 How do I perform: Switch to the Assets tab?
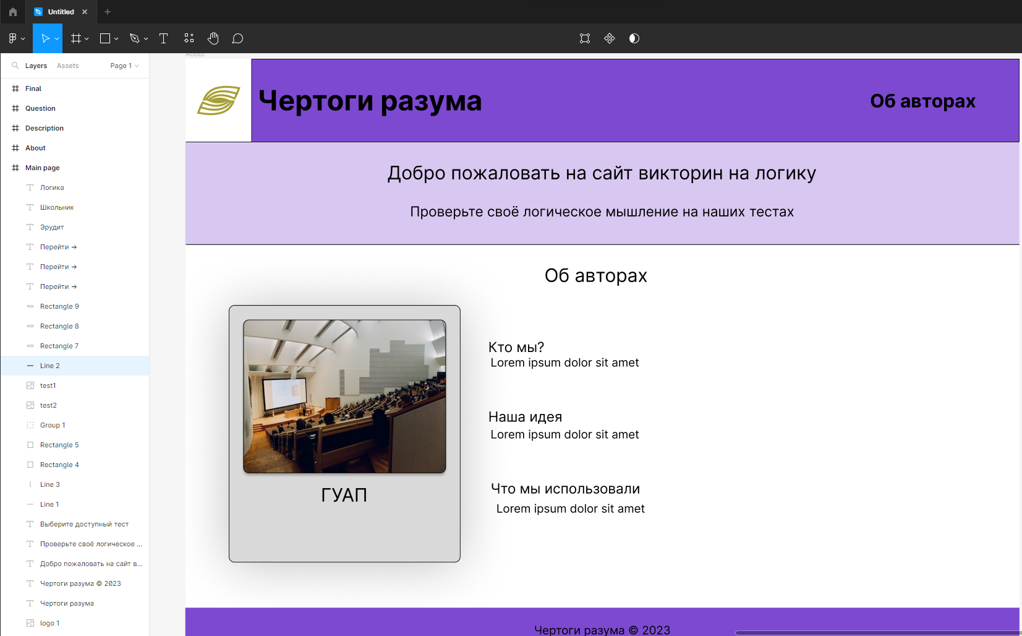coord(68,66)
